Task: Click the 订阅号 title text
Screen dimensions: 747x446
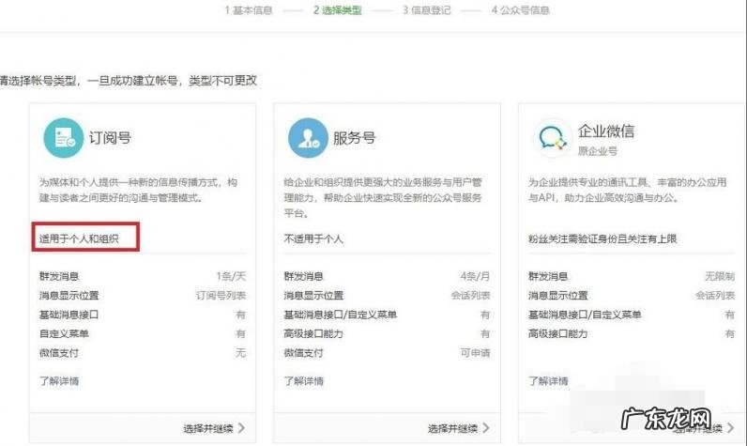Action: point(110,138)
